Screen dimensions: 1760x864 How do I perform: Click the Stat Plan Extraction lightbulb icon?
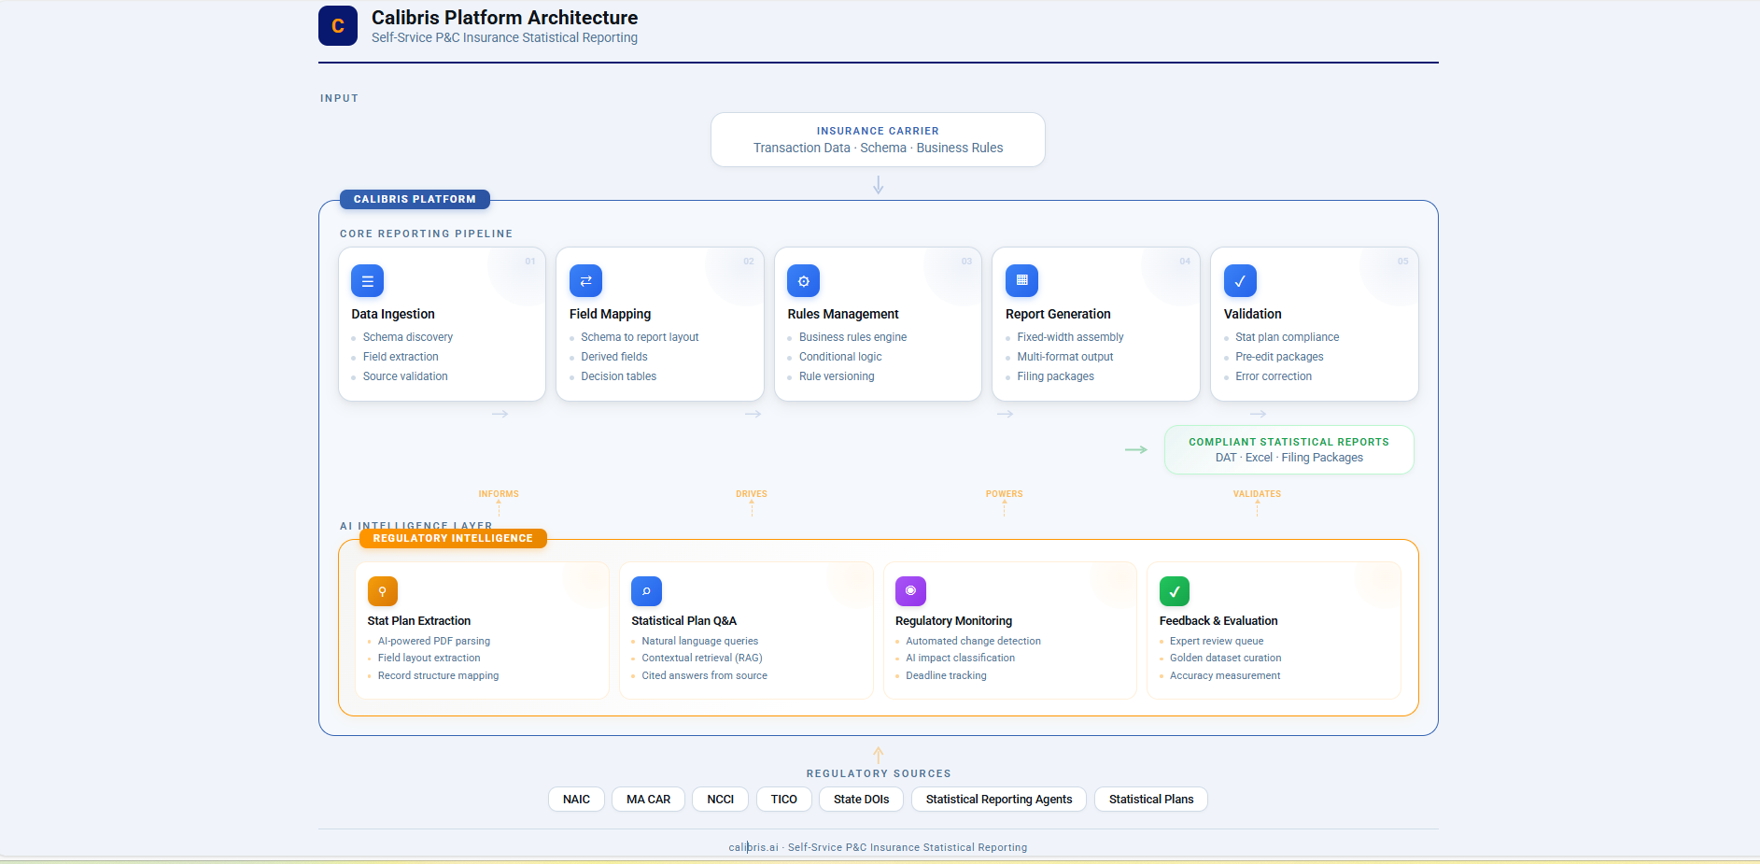point(382,591)
